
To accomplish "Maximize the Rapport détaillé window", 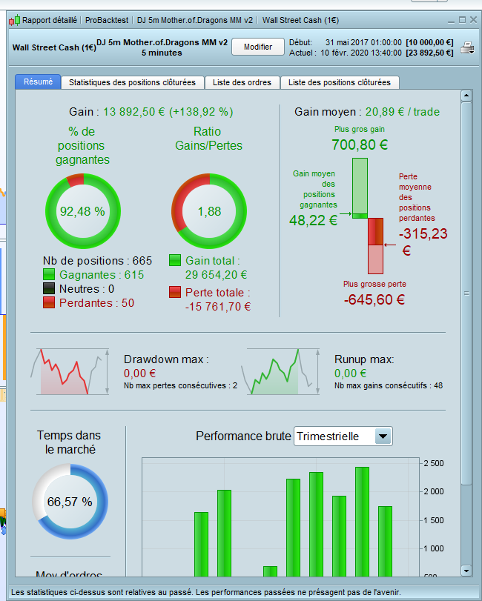I will click(x=463, y=20).
